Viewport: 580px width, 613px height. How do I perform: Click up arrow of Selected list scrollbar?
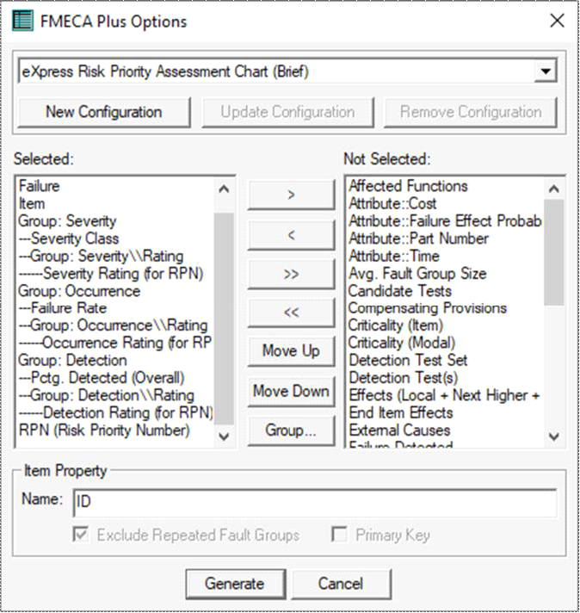click(224, 189)
